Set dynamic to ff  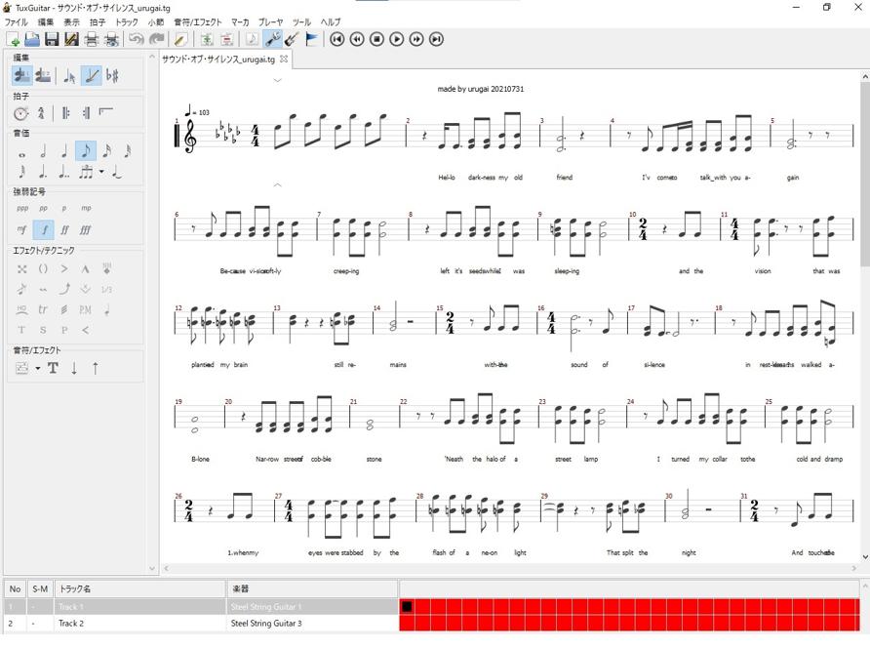point(64,229)
